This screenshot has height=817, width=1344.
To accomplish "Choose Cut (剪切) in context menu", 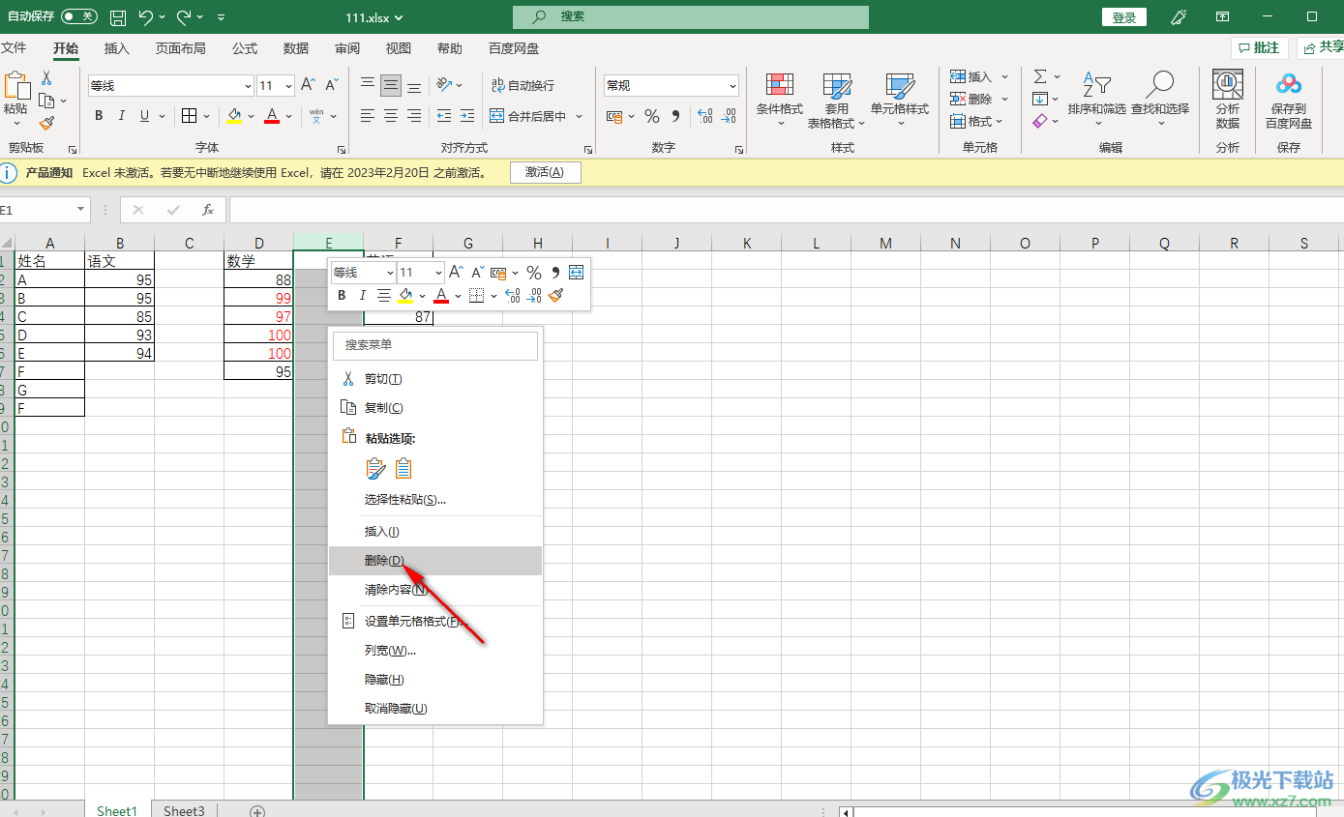I will [x=435, y=379].
